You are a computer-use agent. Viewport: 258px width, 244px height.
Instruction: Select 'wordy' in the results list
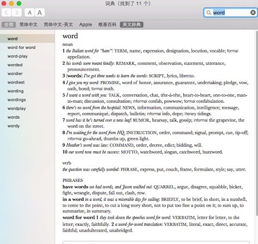[27, 126]
